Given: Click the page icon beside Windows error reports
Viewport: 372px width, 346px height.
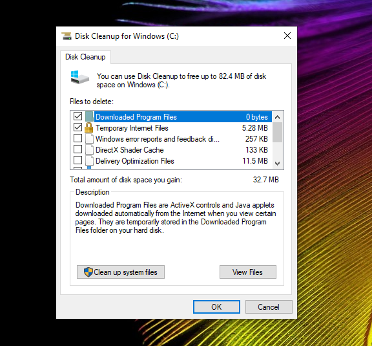Looking at the screenshot, I should 89,138.
